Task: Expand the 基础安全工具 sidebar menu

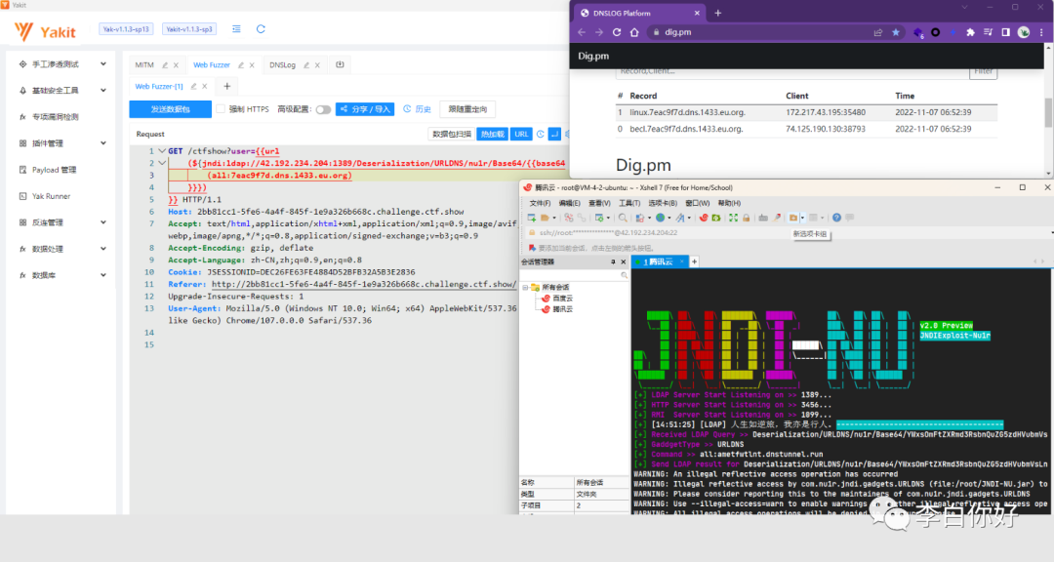Action: coord(102,90)
